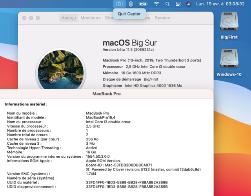Image resolution: width=251 pixels, height=196 pixels.
Task: Select SMC version 1.74f4
Action: click(x=91, y=174)
